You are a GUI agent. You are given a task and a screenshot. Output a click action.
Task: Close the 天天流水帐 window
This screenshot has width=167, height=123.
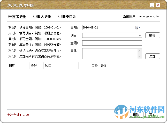158,5
